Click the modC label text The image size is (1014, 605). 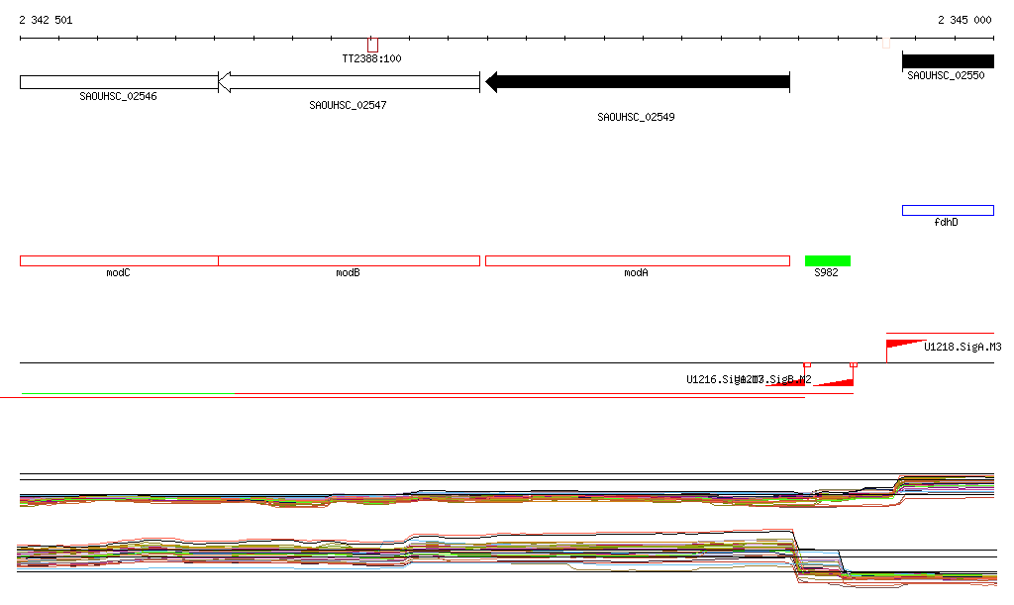click(x=119, y=272)
